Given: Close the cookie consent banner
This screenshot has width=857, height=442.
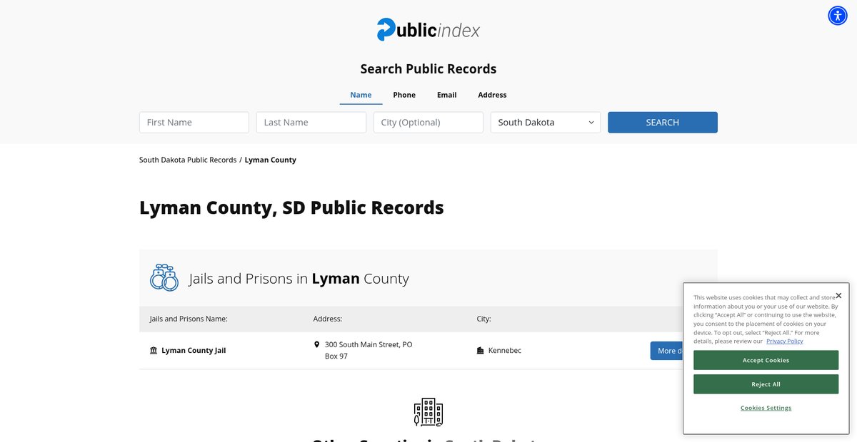Looking at the screenshot, I should [x=838, y=295].
